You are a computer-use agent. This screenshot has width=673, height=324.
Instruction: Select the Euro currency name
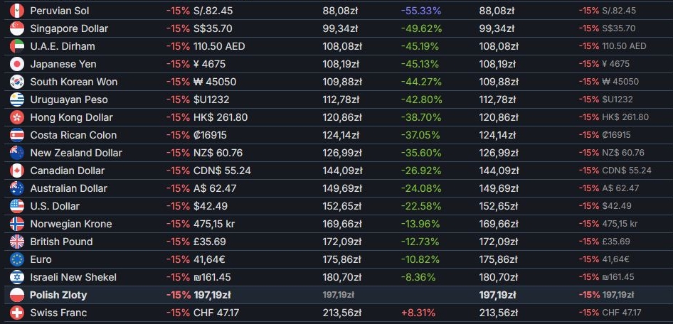41,259
